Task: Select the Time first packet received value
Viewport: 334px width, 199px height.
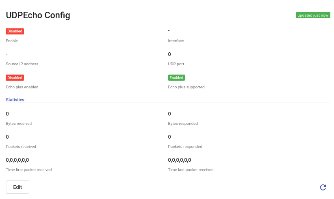Action: (x=17, y=160)
